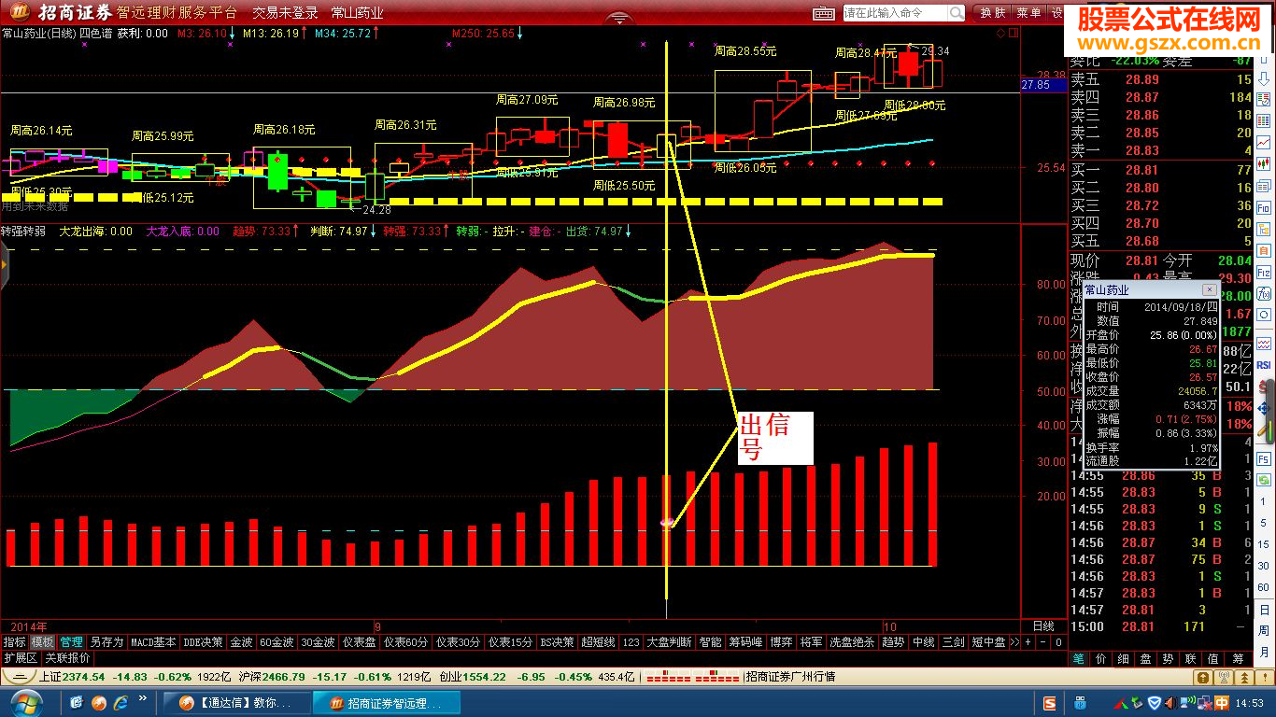Screen dimensions: 1276x717
Task: Click the multi-line wave chart sidebar icon
Action: coord(1264,343)
